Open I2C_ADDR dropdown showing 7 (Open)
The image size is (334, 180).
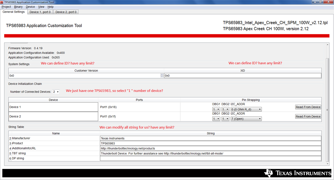(x=246, y=119)
